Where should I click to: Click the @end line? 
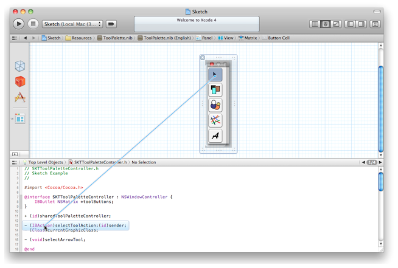[x=29, y=249]
